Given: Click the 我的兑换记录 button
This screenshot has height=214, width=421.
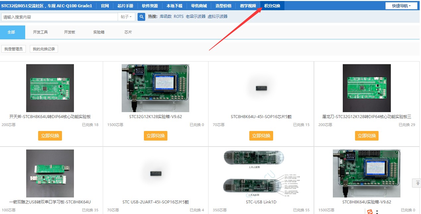Looking at the screenshot, I should (44, 49).
